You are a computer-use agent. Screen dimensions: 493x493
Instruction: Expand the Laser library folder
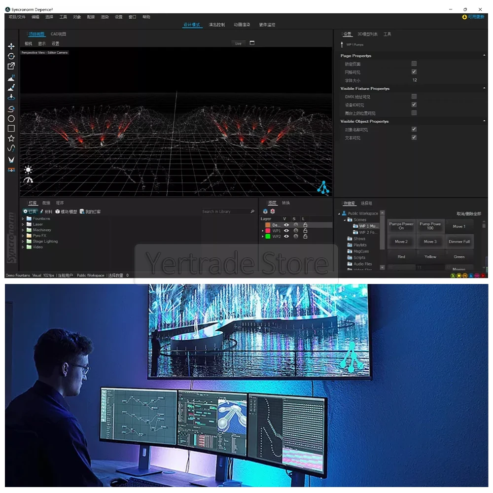[x=23, y=224]
